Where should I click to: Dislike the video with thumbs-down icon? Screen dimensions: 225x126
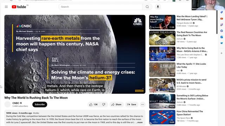click(104, 105)
